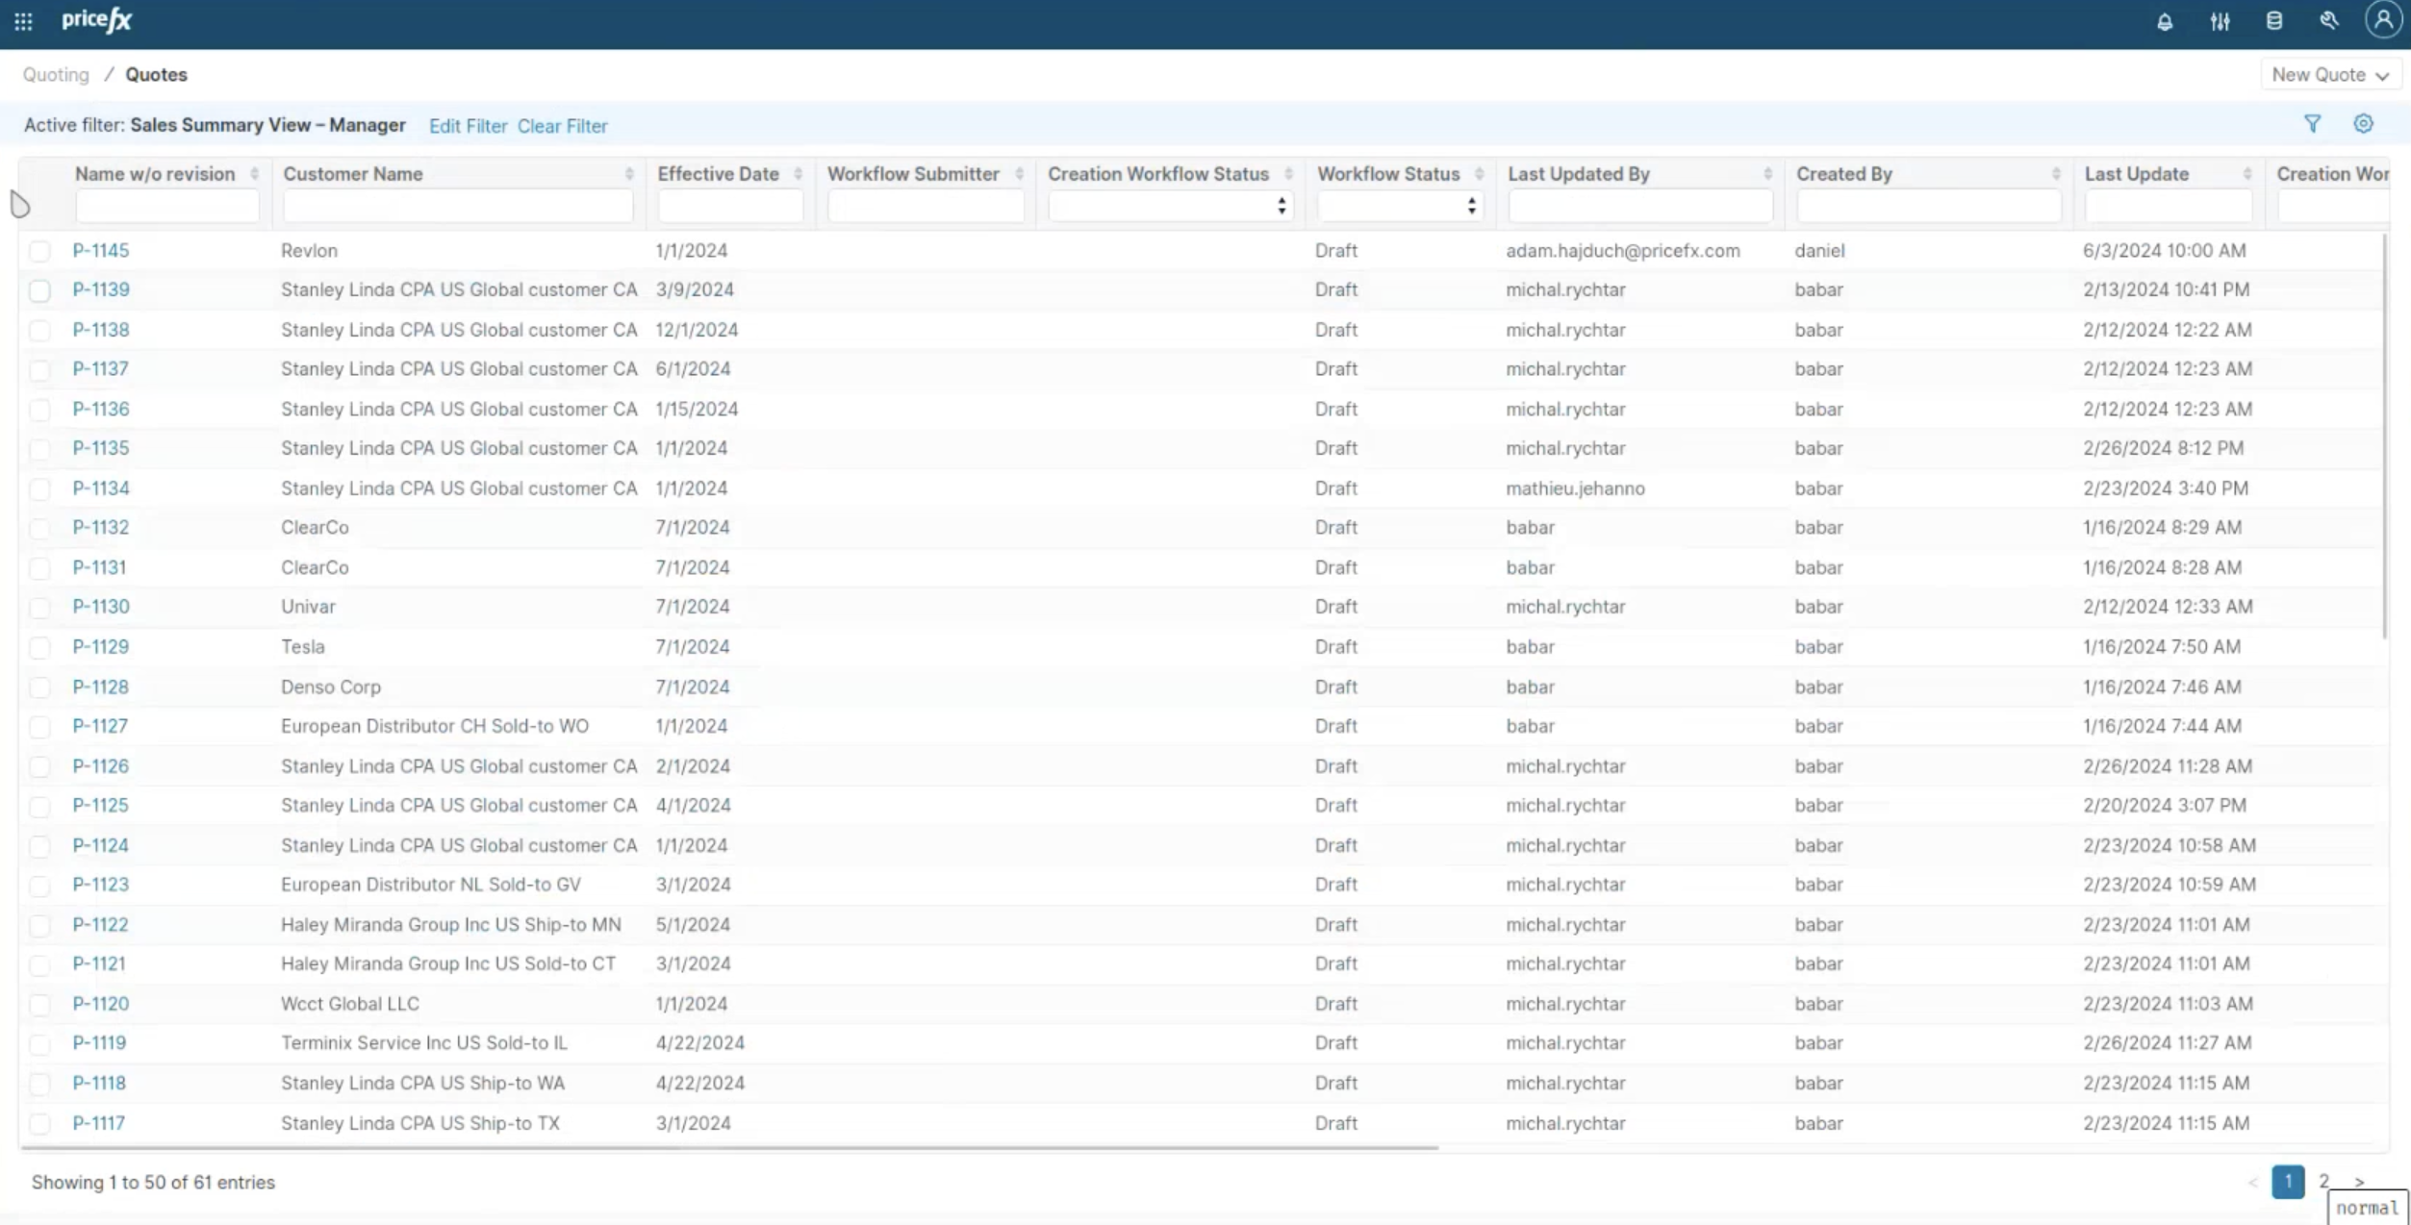
Task: Click the horizontal table scrollbar
Action: (x=728, y=1147)
